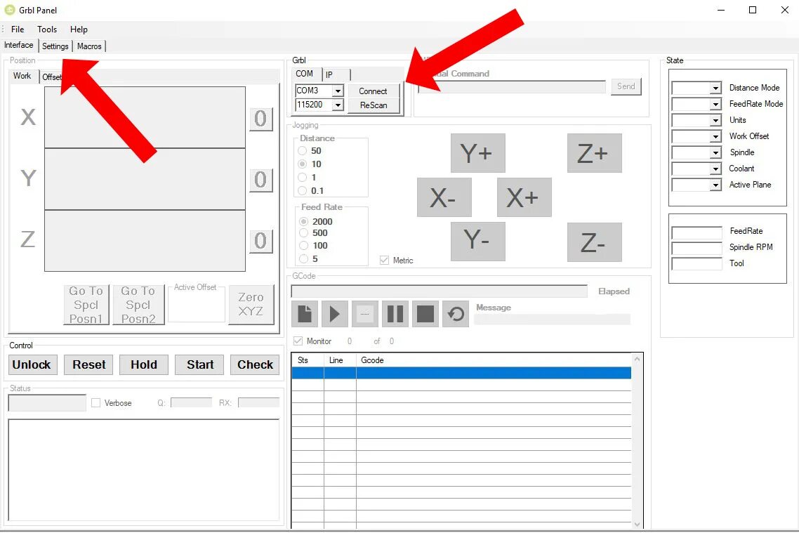This screenshot has height=533, width=799.
Task: Jog with the Y+ button
Action: tap(478, 153)
